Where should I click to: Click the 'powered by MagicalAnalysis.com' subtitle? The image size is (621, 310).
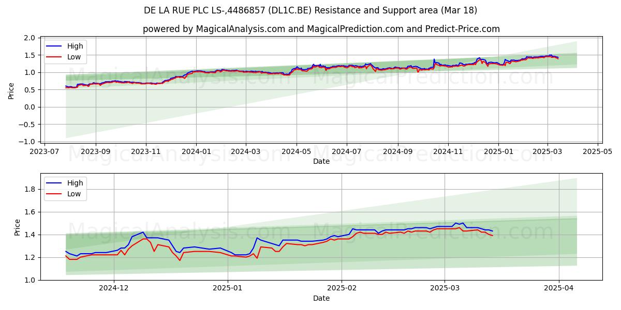[321, 29]
